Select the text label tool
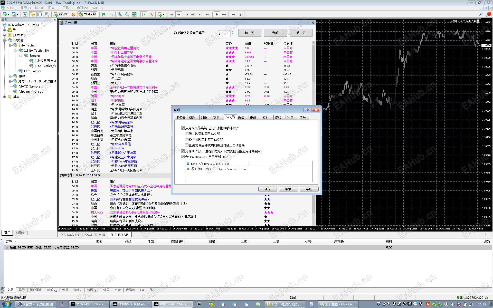 coord(240,14)
